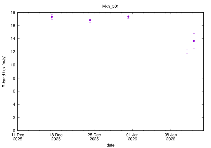Click the y-axis tick label 18
This screenshot has width=211, height=148.
(13, 12)
